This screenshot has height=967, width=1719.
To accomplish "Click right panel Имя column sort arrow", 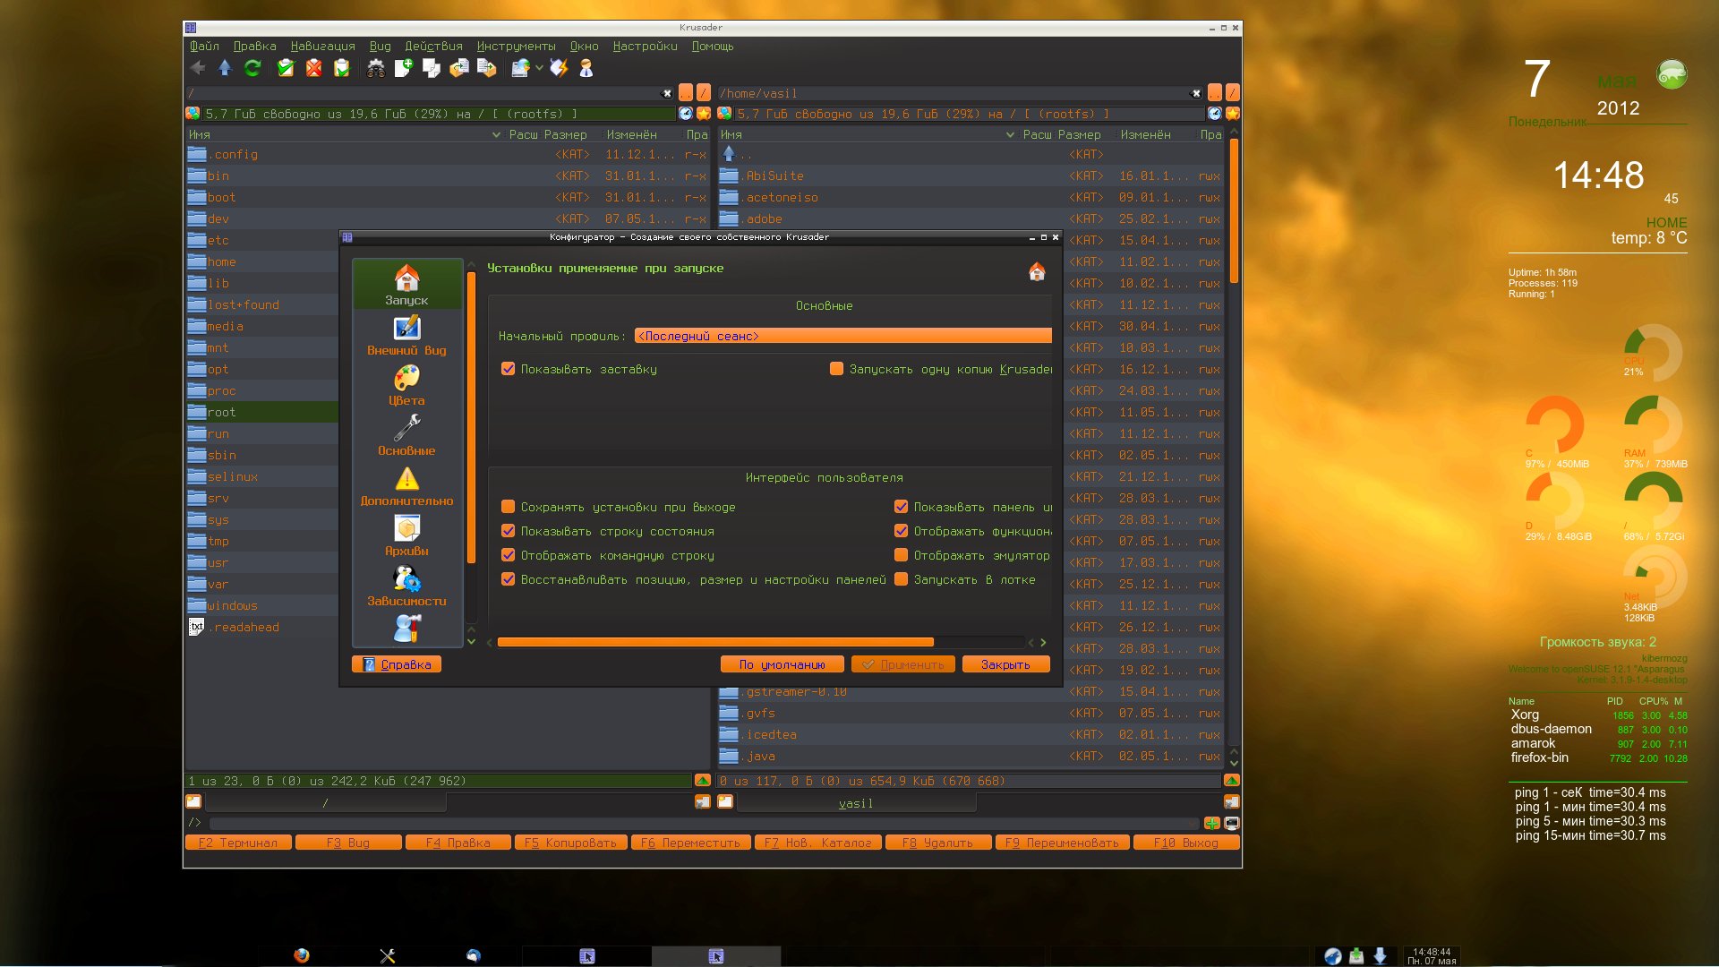I will pyautogui.click(x=1011, y=134).
